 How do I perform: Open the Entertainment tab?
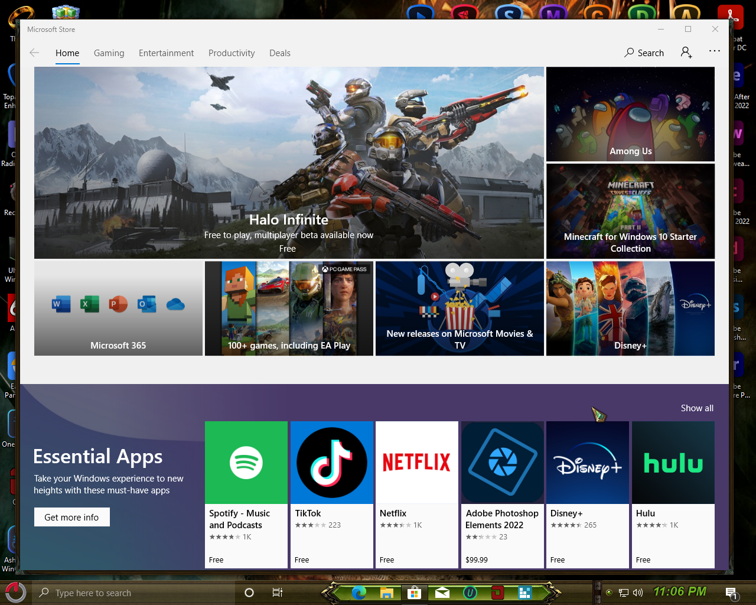click(x=166, y=53)
